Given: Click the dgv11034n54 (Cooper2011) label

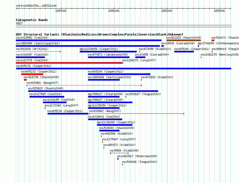Looking at the screenshot, I should click(99, 49).
